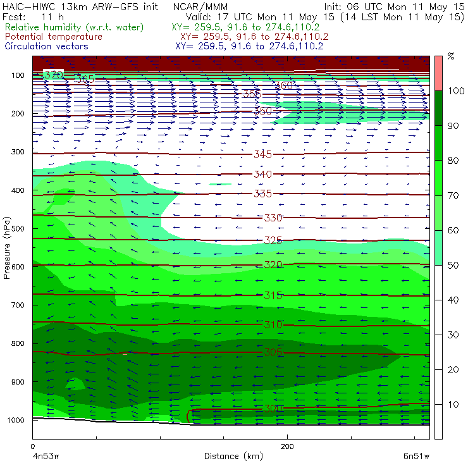Viewport: 468px width, 468px height.
Task: Click the 600 pressure axis label
Action: tap(18, 267)
